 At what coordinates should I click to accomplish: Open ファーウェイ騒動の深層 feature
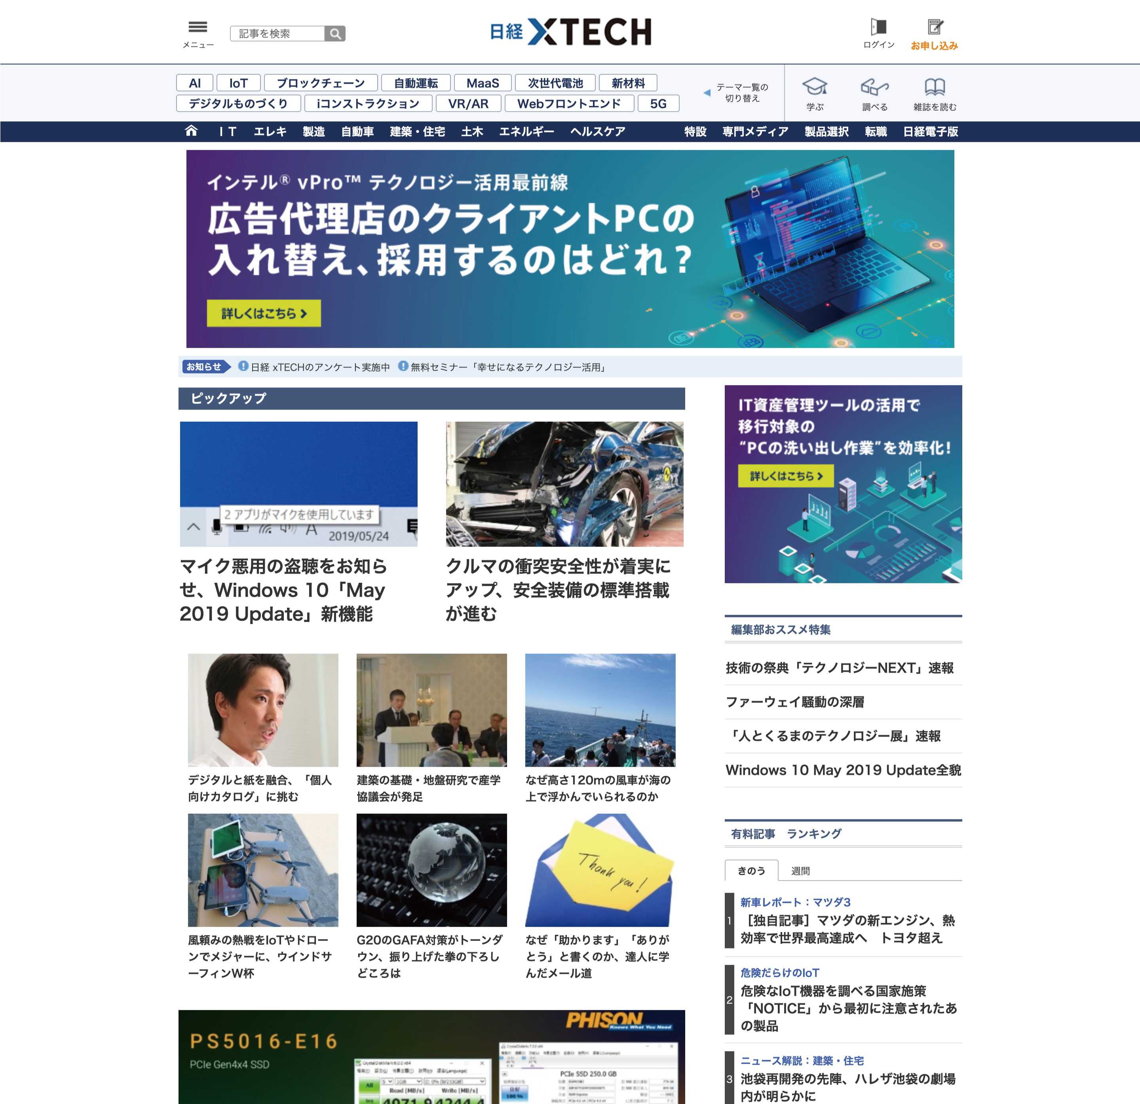(794, 702)
